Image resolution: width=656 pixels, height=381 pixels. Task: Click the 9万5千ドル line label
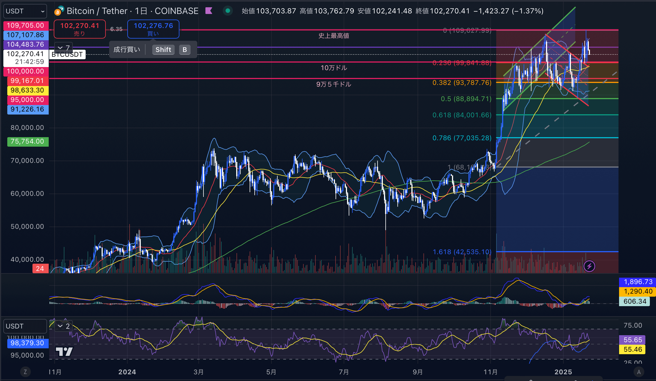click(334, 84)
